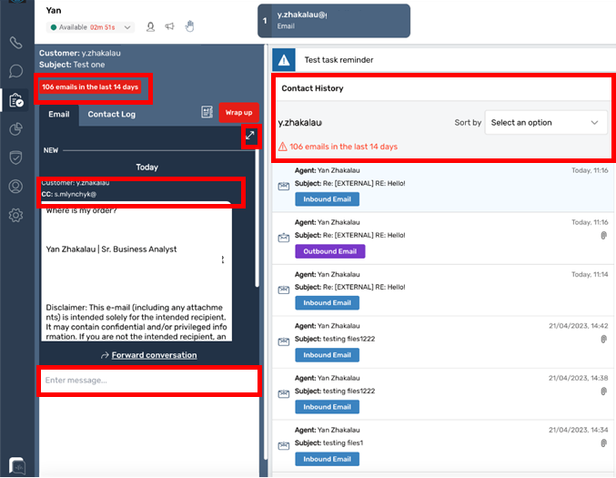Click the raise hand icon
The height and width of the screenshot is (478, 616).
[x=190, y=27]
